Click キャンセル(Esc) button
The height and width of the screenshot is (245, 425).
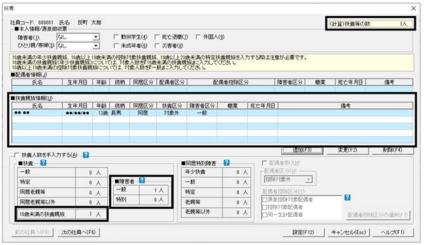pyautogui.click(x=348, y=232)
